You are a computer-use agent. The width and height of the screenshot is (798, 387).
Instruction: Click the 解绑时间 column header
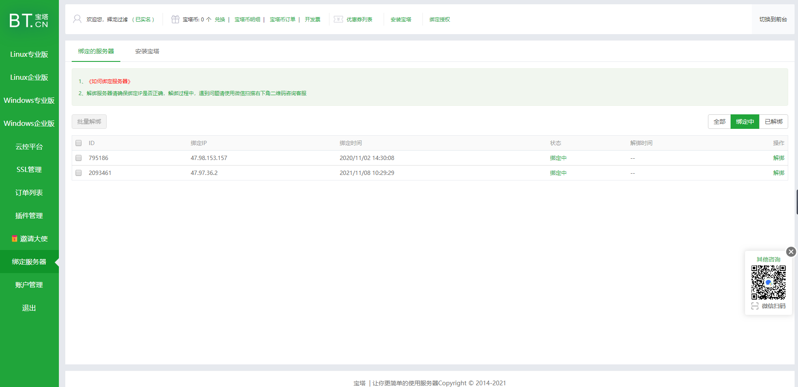641,143
